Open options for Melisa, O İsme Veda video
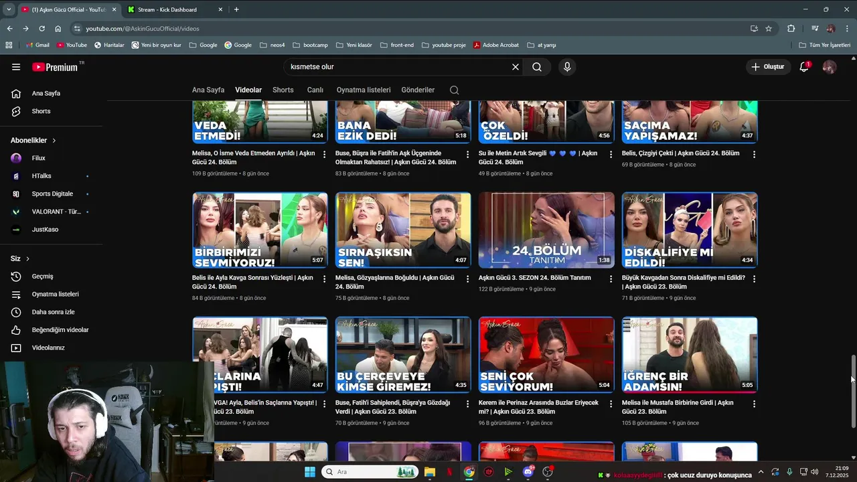Viewport: 857px width, 482px height. [325, 154]
